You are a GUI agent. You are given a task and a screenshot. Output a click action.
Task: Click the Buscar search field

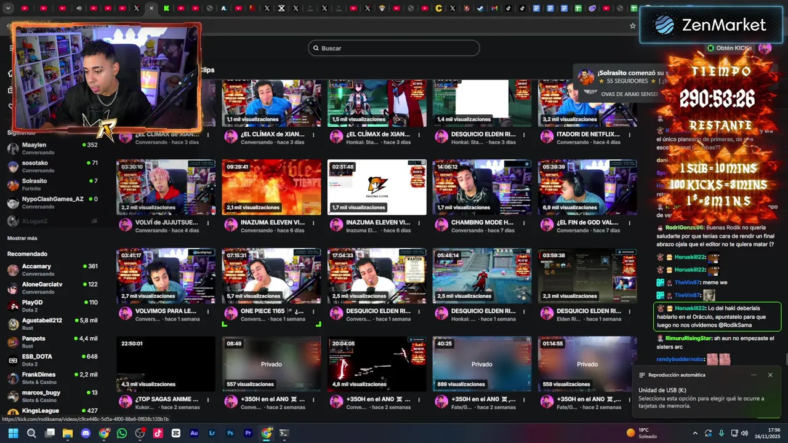point(394,48)
